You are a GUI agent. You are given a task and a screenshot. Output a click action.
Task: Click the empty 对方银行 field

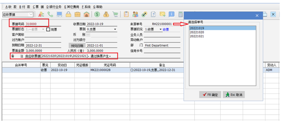click(101, 40)
